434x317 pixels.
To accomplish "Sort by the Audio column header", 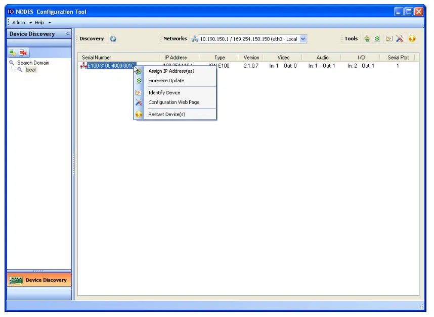I will click(322, 58).
